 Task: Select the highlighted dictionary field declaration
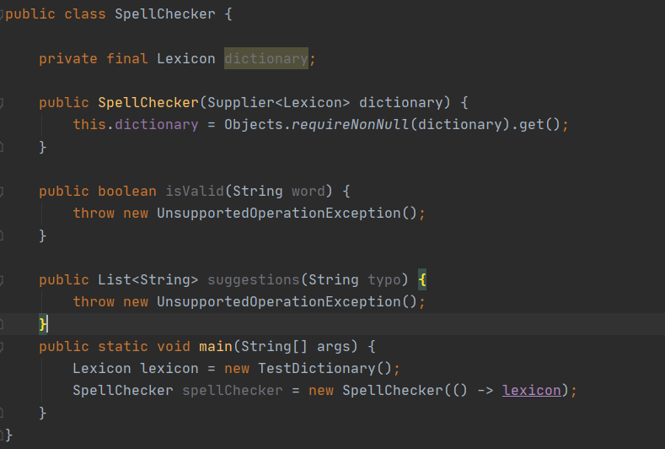pyautogui.click(x=265, y=58)
